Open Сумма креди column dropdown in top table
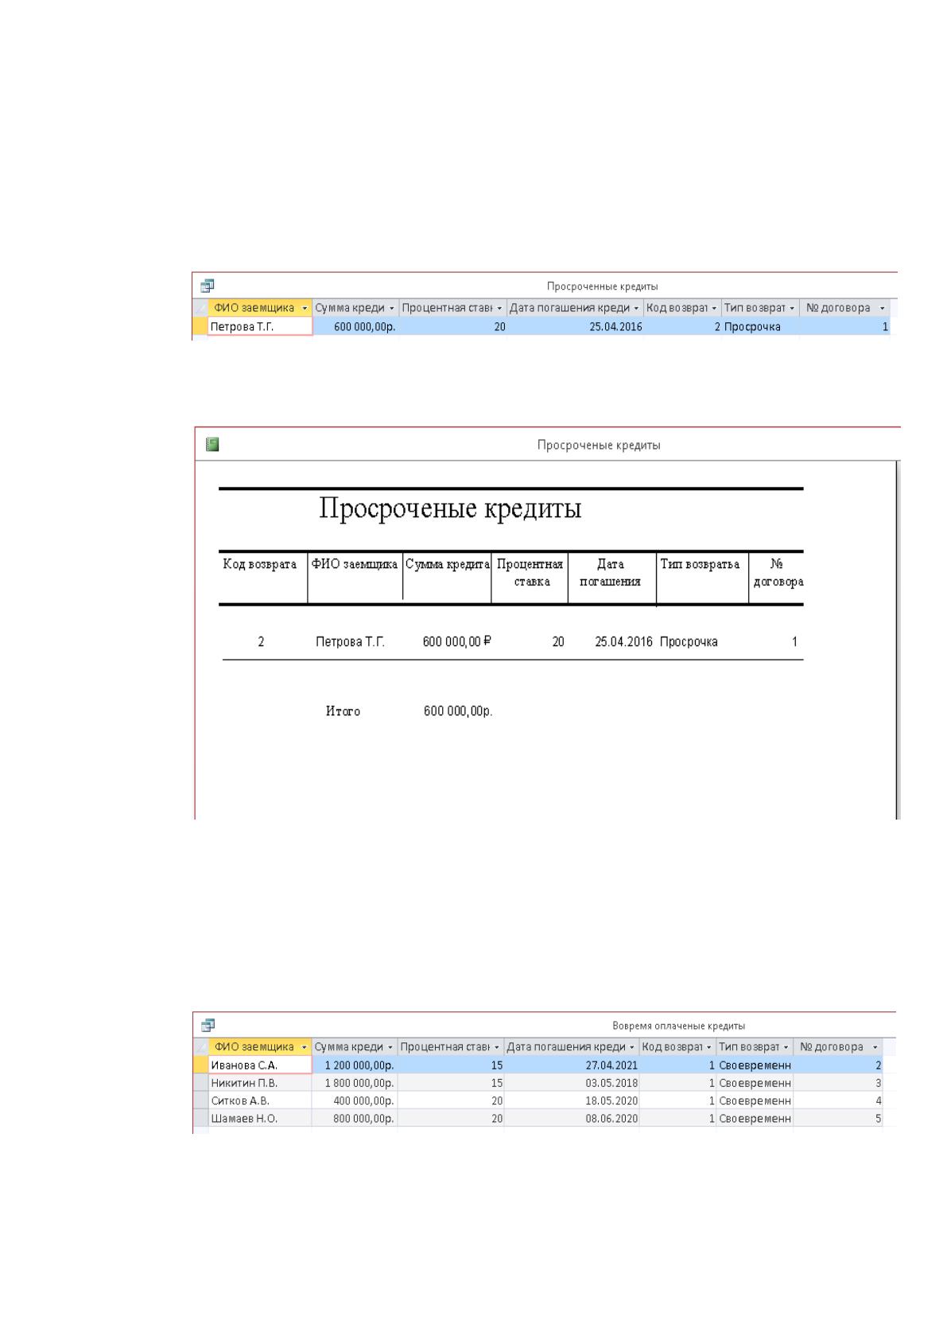The width and height of the screenshot is (947, 1340). click(391, 308)
